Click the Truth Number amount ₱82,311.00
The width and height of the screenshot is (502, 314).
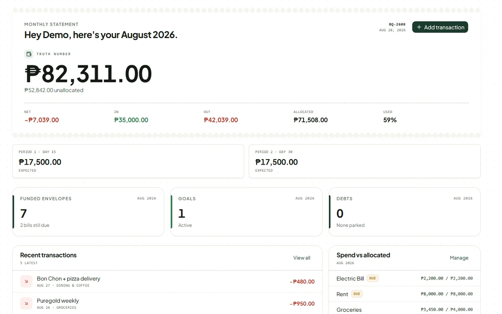pyautogui.click(x=88, y=74)
